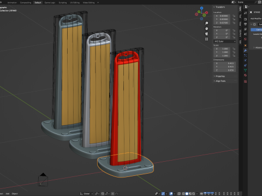Image resolution: width=262 pixels, height=196 pixels.
Task: Switch to the Compositing workspace tab
Action: [26, 3]
